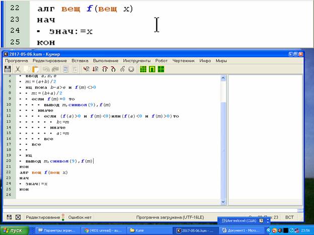Screen dimensions: 314x235
Task: Click line 13 b:=m assignment
Action: pyautogui.click(x=63, y=122)
